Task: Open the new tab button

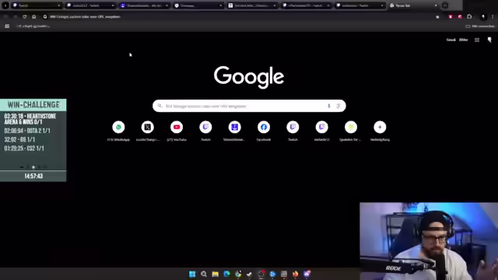Action: tap(445, 5)
